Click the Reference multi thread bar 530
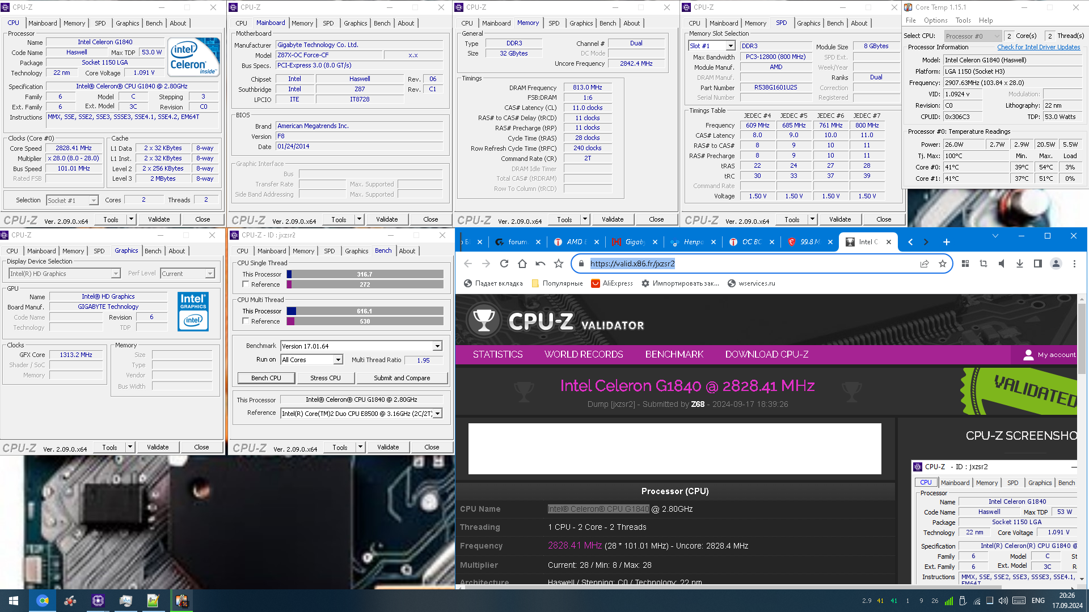 pos(365,321)
